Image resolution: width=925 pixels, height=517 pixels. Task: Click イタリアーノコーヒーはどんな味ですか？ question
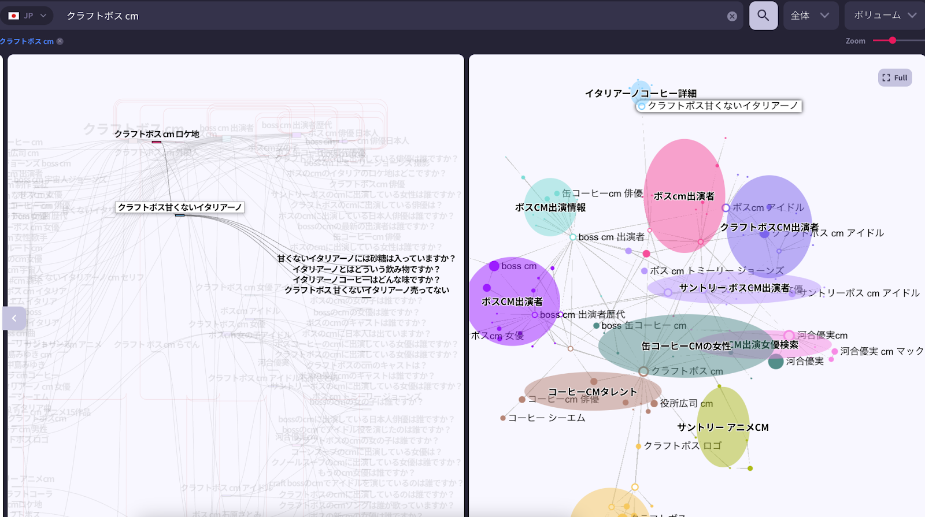pos(367,280)
